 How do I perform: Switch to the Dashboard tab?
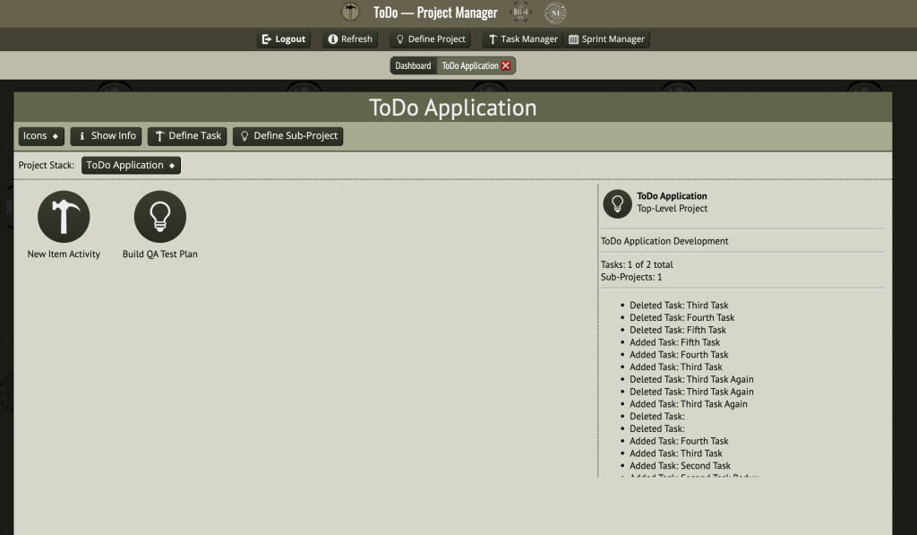tap(413, 65)
